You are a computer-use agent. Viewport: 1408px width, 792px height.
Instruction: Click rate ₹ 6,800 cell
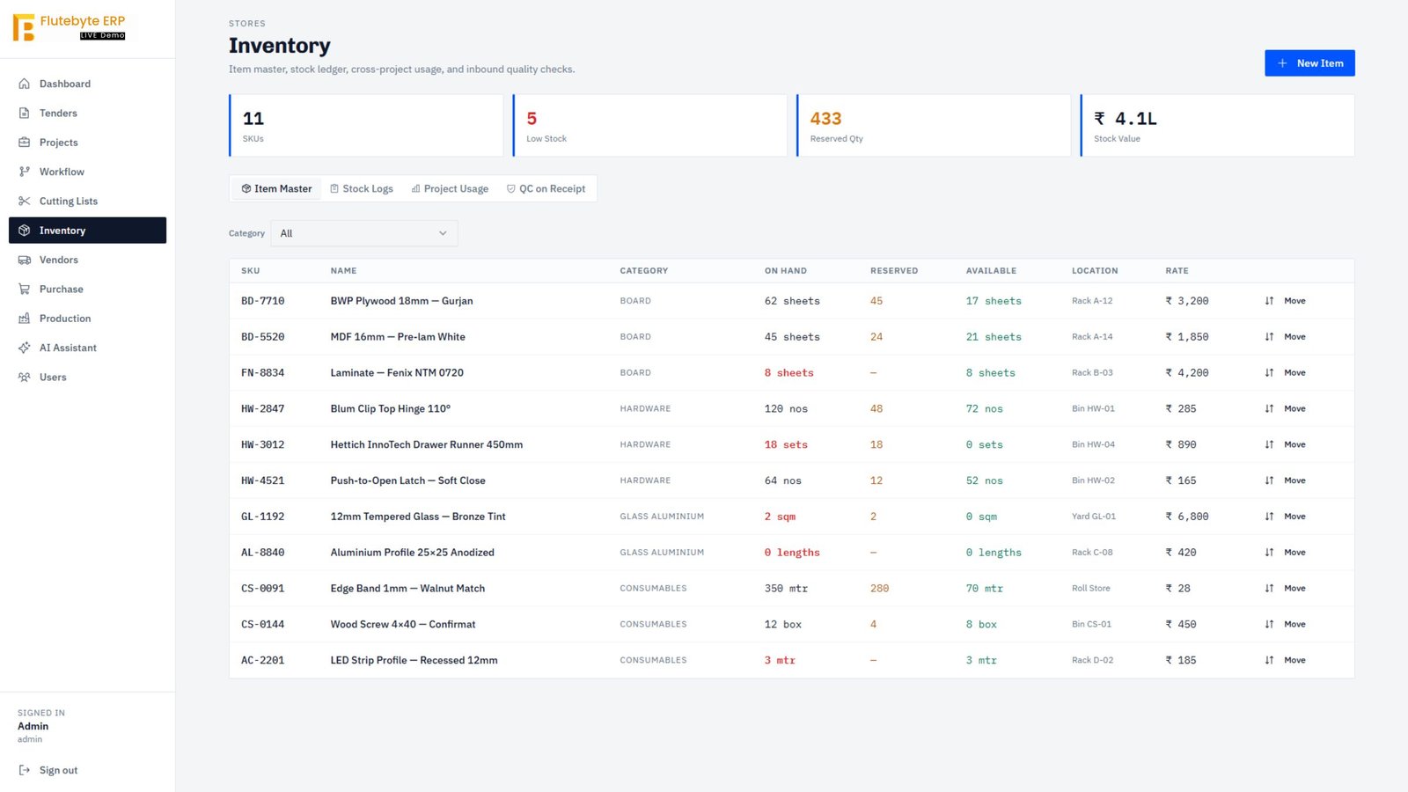click(x=1187, y=517)
